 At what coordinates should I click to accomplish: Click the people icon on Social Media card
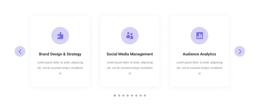pos(130,36)
